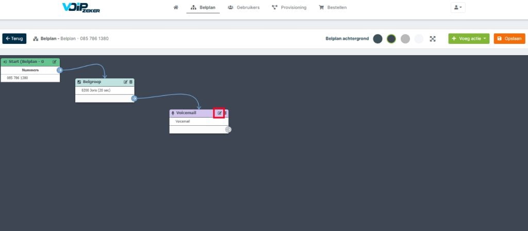Click the Belgroep node output connector
This screenshot has height=231, width=528.
click(x=134, y=98)
